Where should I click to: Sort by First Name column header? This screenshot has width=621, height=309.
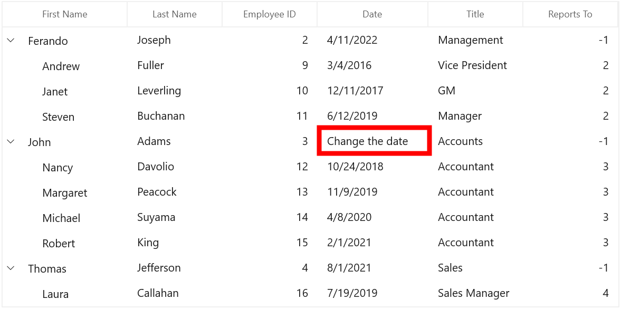click(x=65, y=14)
